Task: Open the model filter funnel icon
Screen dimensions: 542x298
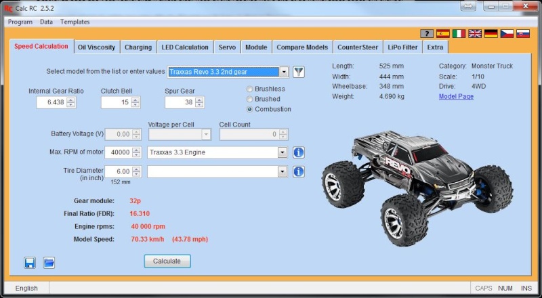Action: tap(299, 72)
